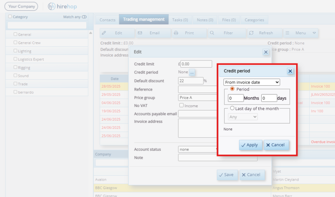Image resolution: width=335 pixels, height=197 pixels.
Task: Tick the Rigging category checkbox
Action: [x=15, y=67]
